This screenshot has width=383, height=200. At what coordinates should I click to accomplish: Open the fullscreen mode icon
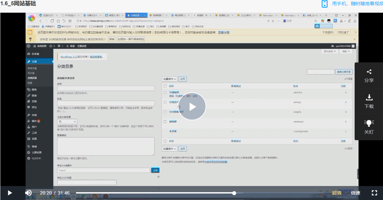pyautogui.click(x=374, y=193)
